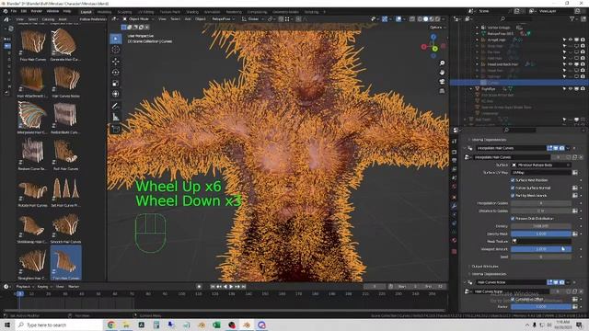The height and width of the screenshot is (331, 589).
Task: Open the viewport Options dropdown
Action: tap(437, 28)
